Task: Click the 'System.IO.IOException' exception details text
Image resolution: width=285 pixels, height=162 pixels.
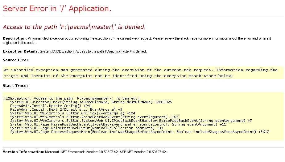Action: (93, 51)
